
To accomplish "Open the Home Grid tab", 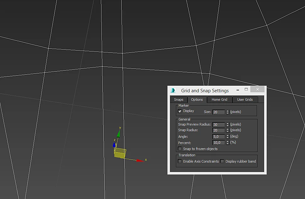I will point(220,99).
